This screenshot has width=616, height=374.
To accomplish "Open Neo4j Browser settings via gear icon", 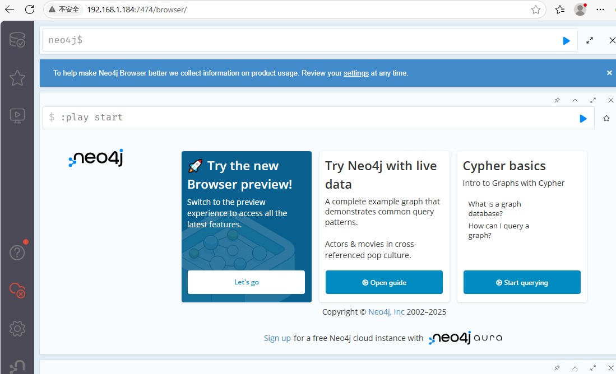I will click(x=17, y=329).
